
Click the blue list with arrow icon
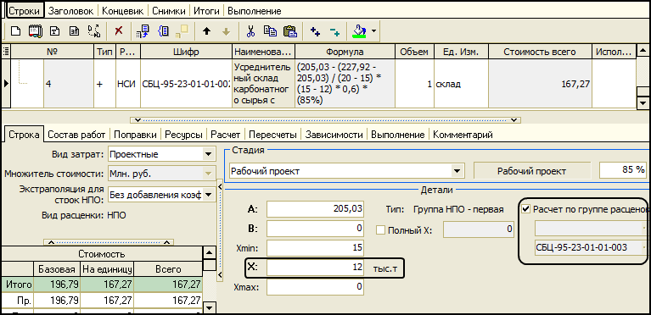pyautogui.click(x=143, y=31)
